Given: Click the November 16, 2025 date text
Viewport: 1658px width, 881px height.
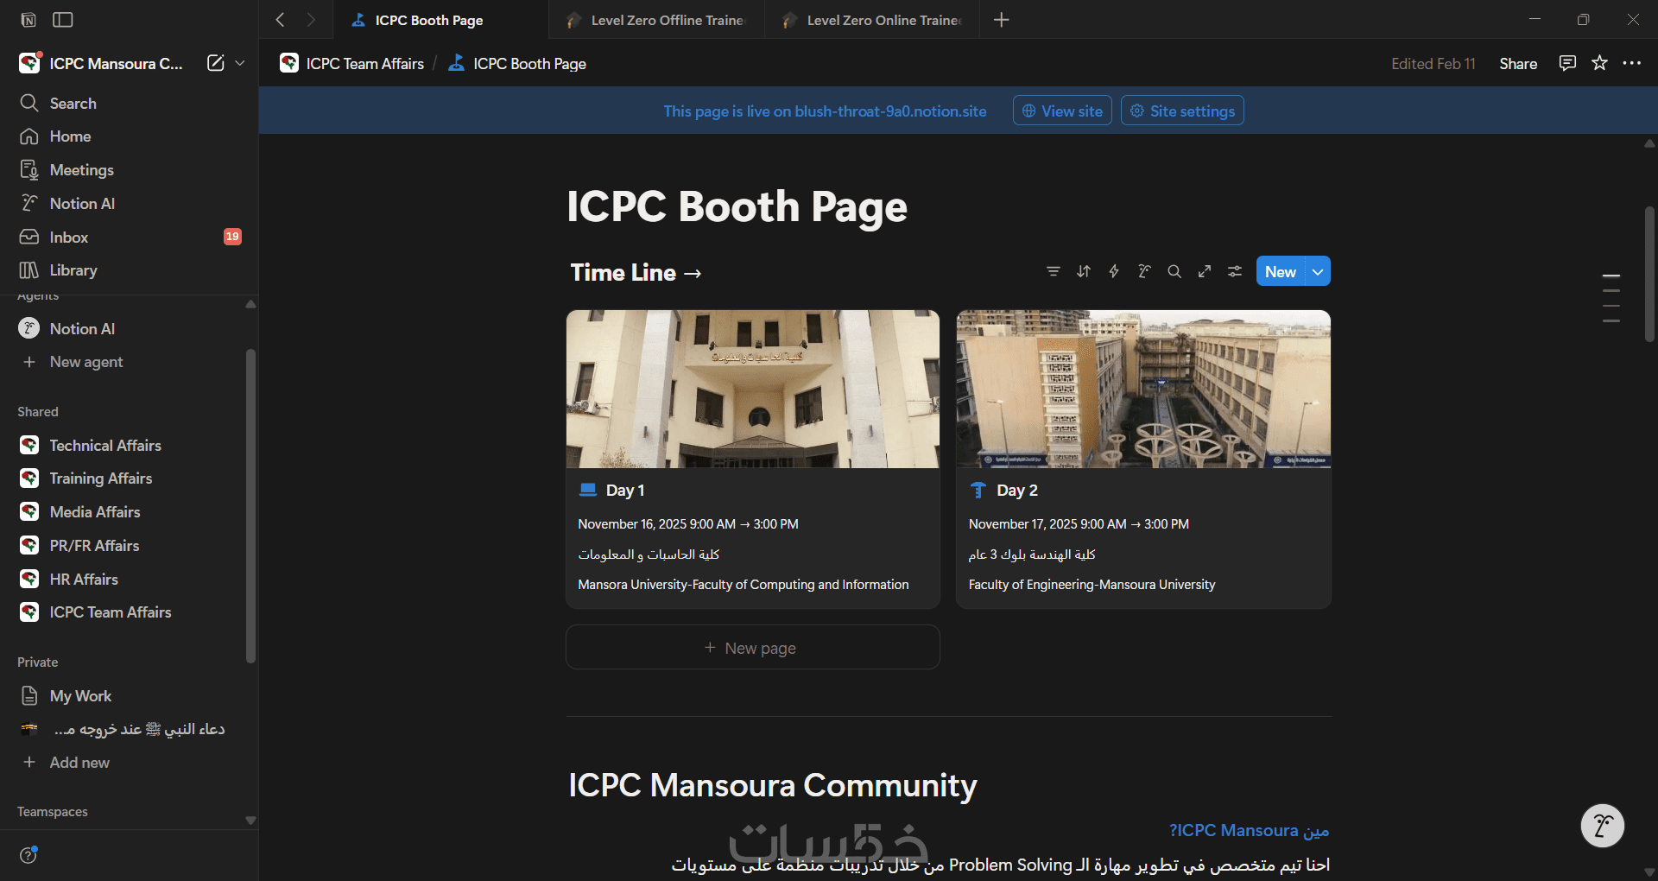Looking at the screenshot, I should click(x=688, y=524).
